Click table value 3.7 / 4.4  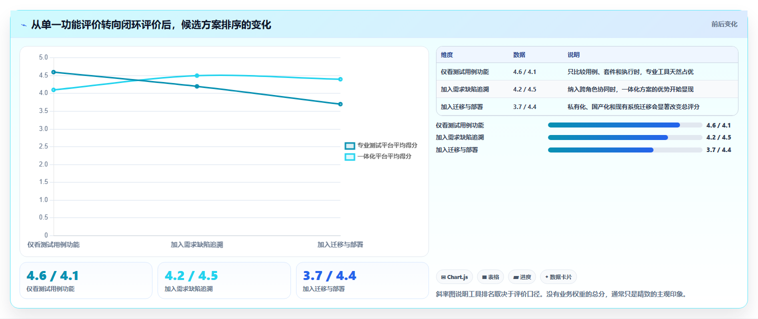click(x=524, y=107)
